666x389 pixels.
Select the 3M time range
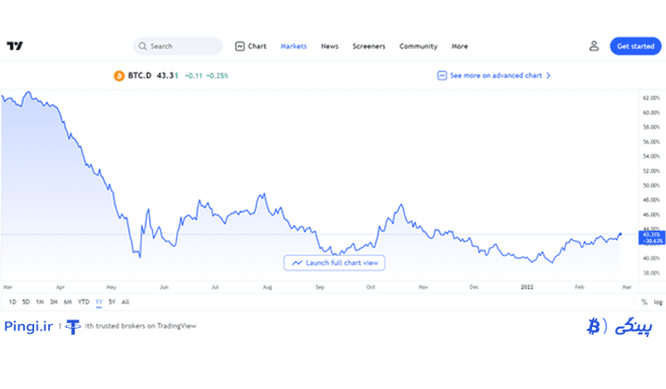[54, 302]
